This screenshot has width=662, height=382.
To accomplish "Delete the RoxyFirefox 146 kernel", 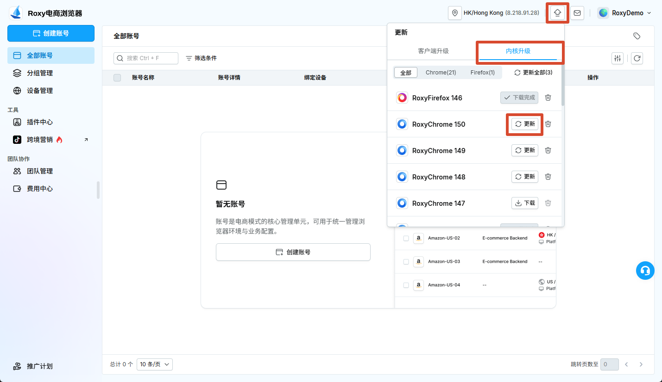I will point(548,98).
